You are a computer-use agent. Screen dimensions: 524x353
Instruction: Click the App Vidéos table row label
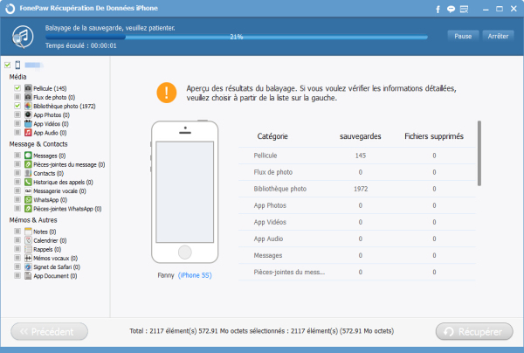click(x=270, y=222)
